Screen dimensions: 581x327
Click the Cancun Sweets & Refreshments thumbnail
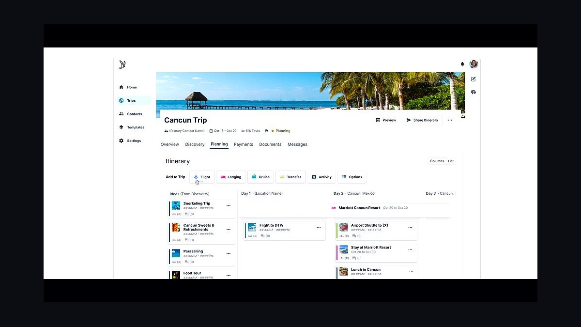176,227
